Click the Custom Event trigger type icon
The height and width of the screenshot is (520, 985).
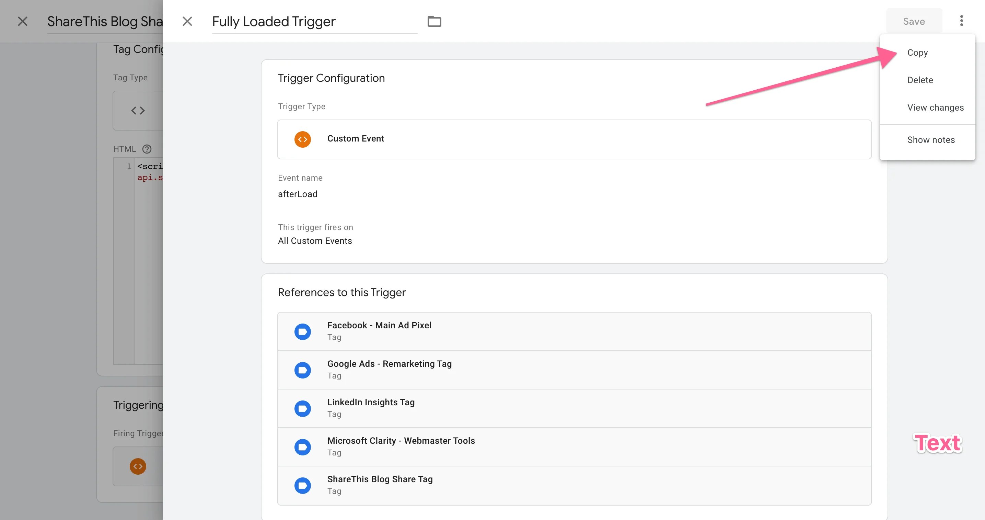[x=302, y=139]
